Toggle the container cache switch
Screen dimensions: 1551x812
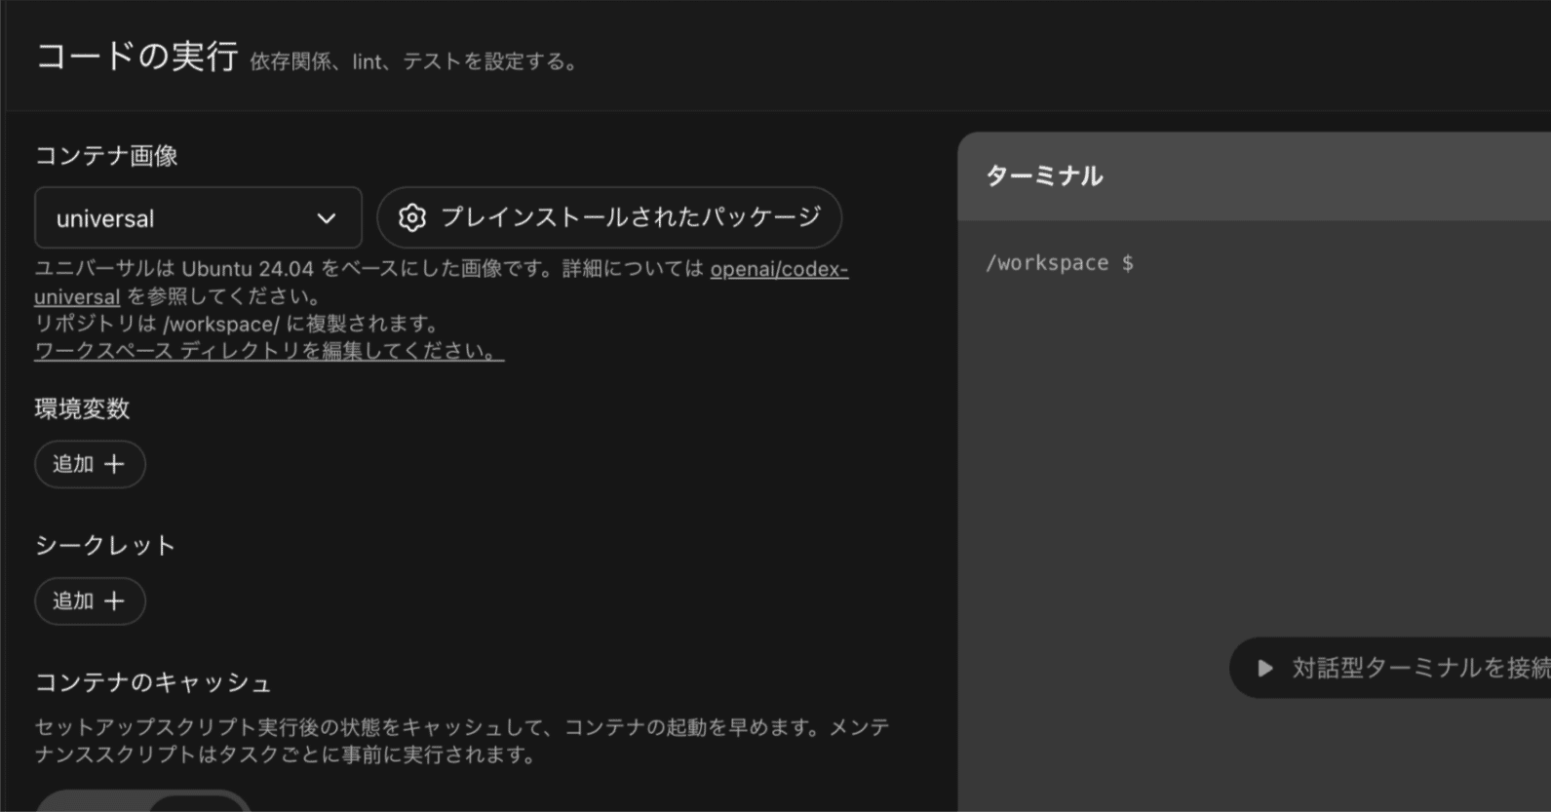coord(143,801)
